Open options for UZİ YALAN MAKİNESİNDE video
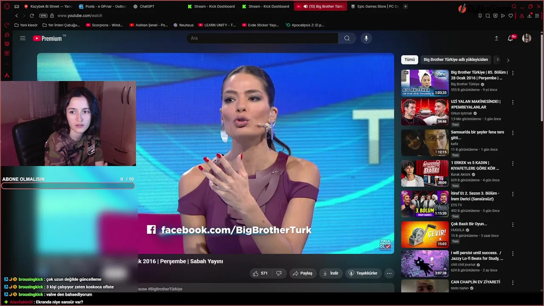Screen dimensions: 544x306 513,102
